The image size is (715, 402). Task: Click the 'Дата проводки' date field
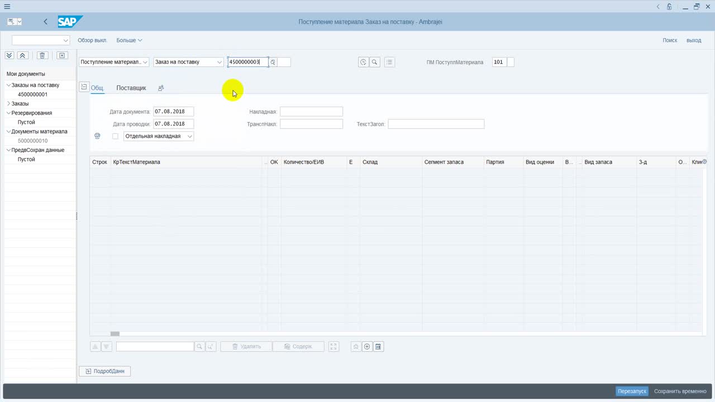[x=174, y=124]
